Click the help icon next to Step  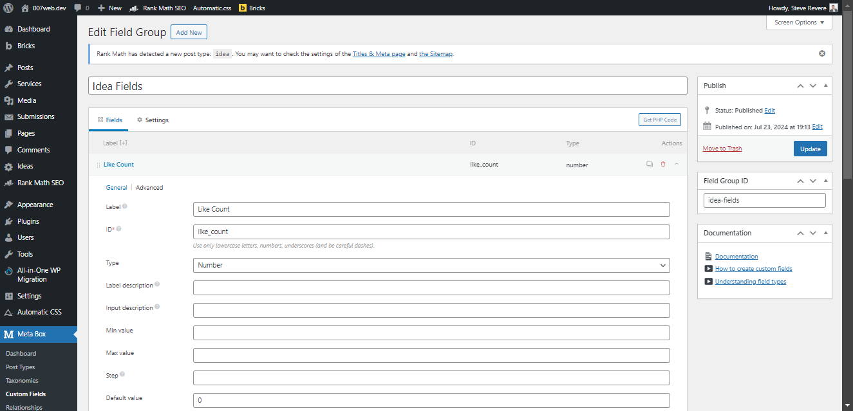[122, 374]
